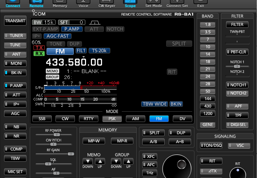
Task: Click the AGC button on left panel
Action: tap(15, 113)
